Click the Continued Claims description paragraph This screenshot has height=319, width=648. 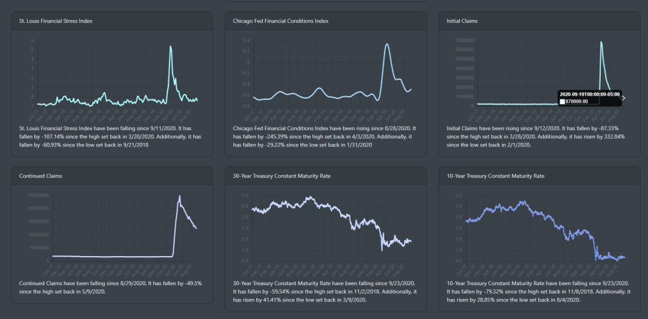coord(110,287)
